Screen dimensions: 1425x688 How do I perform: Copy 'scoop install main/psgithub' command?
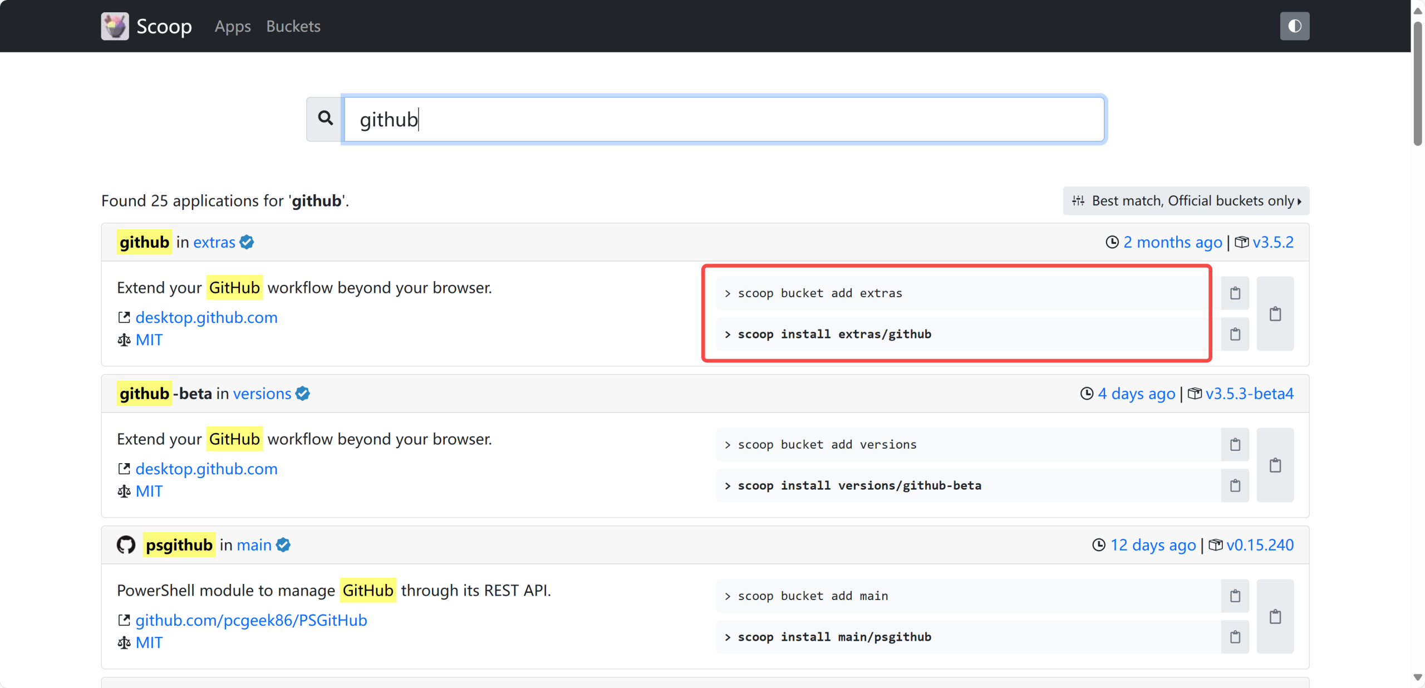[x=1235, y=637]
